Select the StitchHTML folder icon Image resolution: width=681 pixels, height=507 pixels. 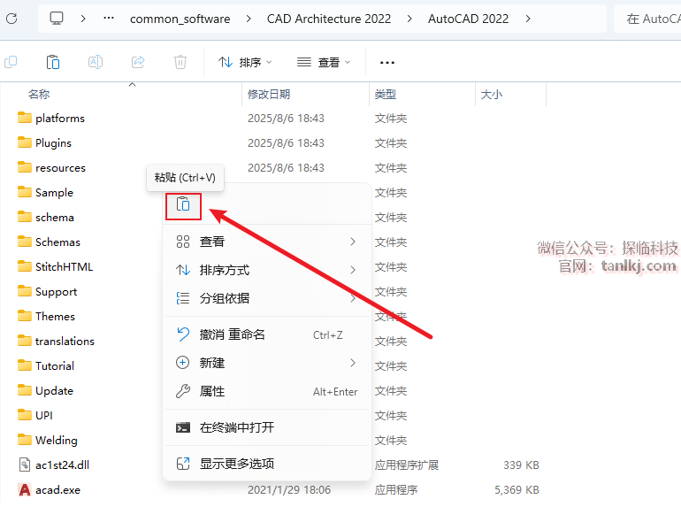[25, 266]
